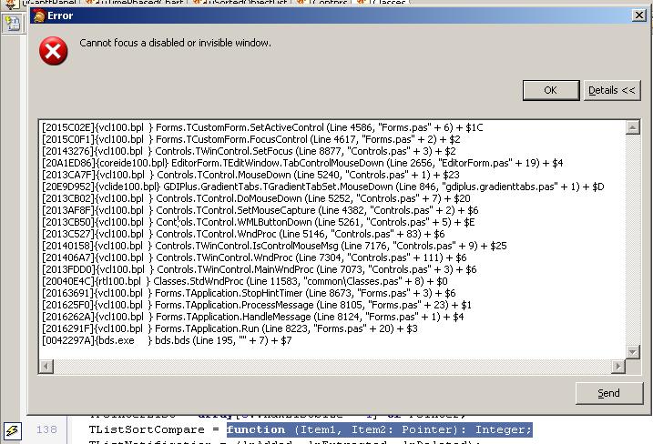Select the bds.bds line 195 trace entry
Image resolution: width=653 pixels, height=444 pixels.
click(167, 340)
